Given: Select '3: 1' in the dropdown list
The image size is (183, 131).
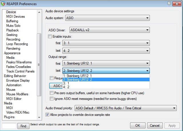Looking at the screenshot, I should pyautogui.click(x=106, y=83).
